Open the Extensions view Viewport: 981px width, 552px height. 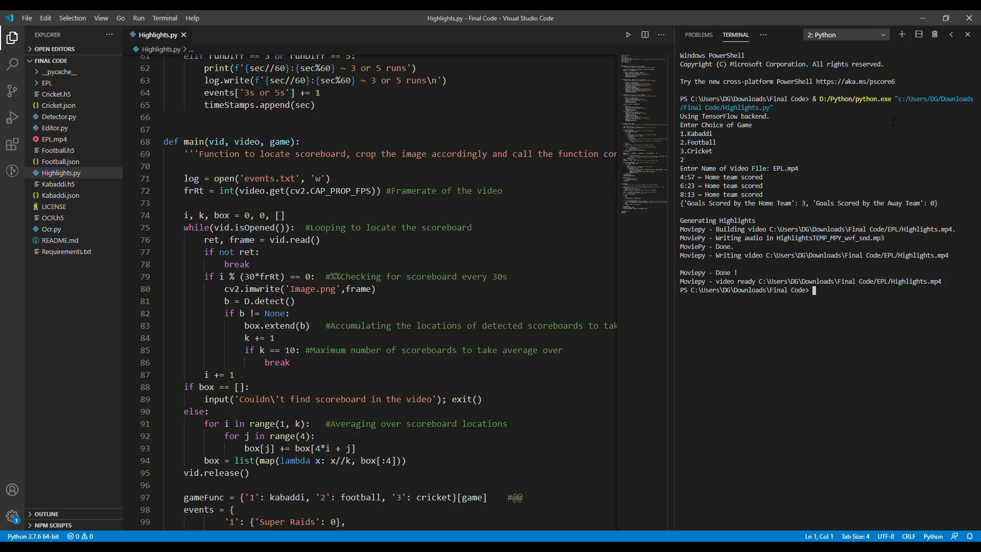click(x=12, y=144)
